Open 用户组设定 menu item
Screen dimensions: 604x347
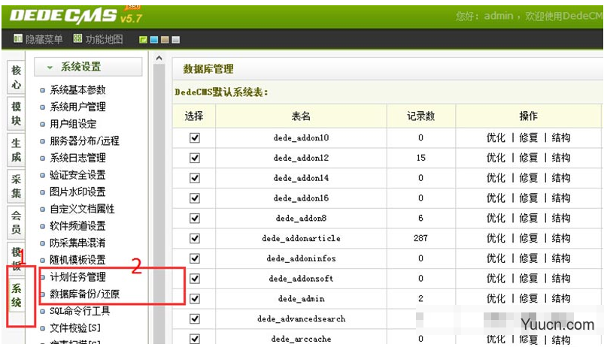tap(73, 124)
